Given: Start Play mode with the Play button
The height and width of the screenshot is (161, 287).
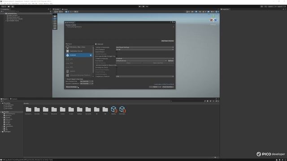Looking at the screenshot, I should [x=139, y=6].
